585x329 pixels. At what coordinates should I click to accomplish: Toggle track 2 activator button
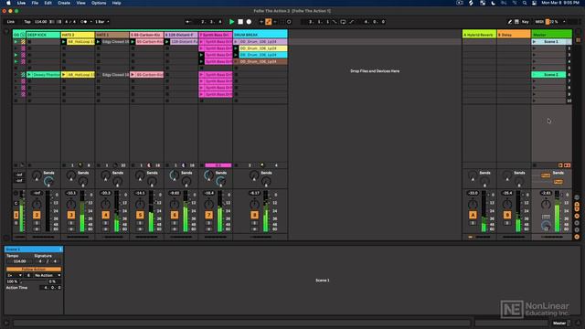(x=37, y=215)
